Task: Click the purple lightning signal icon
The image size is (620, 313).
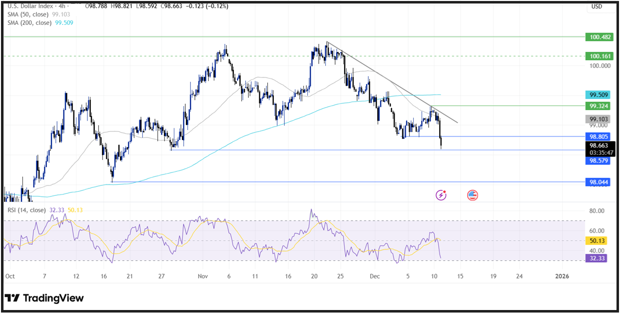Action: (440, 195)
